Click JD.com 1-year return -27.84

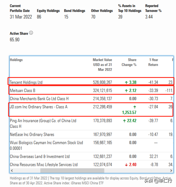tap(153, 107)
